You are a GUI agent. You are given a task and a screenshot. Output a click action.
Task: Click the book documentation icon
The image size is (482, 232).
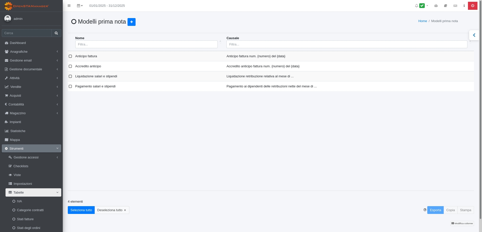click(445, 6)
